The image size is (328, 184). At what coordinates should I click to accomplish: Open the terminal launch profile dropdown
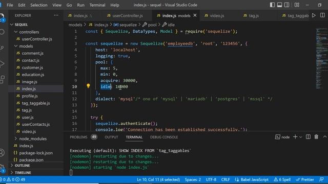click(x=301, y=137)
